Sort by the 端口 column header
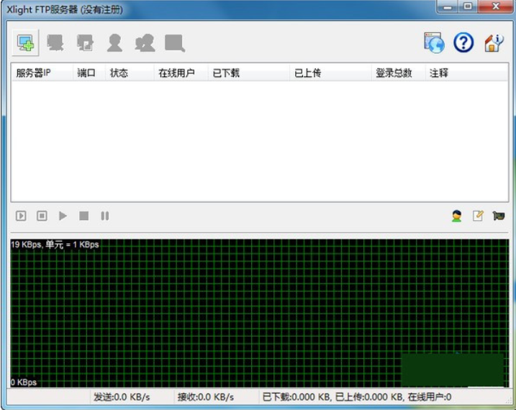Image resolution: width=516 pixels, height=410 pixels. click(89, 73)
